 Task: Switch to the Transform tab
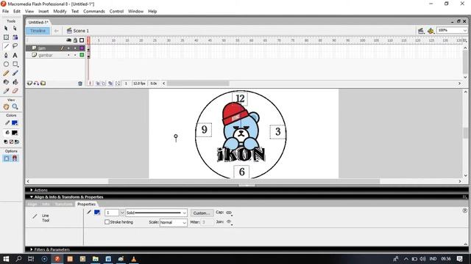(x=64, y=204)
